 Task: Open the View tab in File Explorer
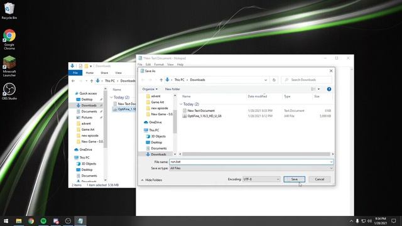pyautogui.click(x=118, y=73)
